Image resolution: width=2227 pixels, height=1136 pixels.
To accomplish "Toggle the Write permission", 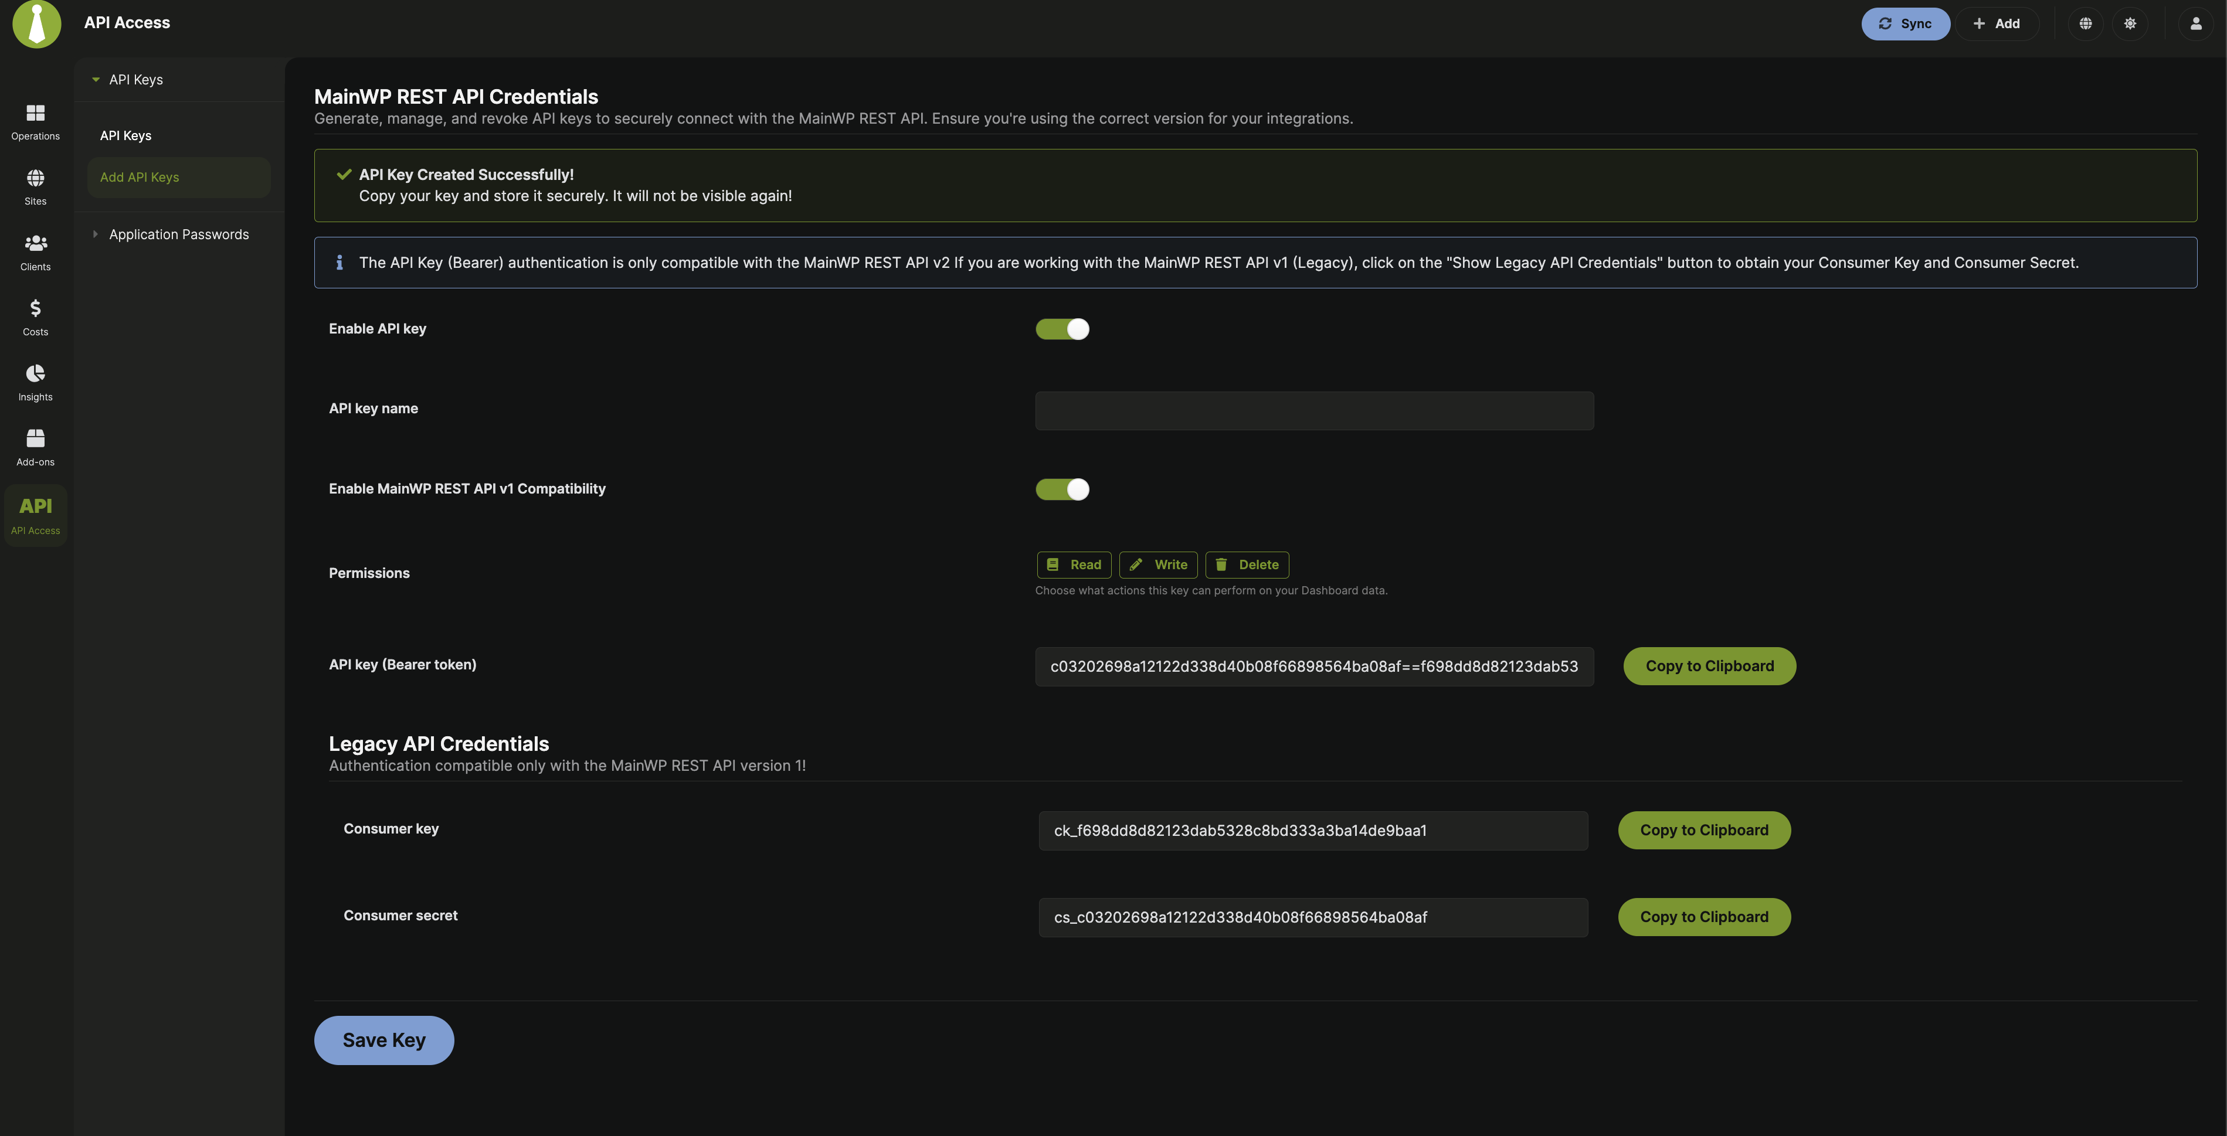I will (1159, 564).
